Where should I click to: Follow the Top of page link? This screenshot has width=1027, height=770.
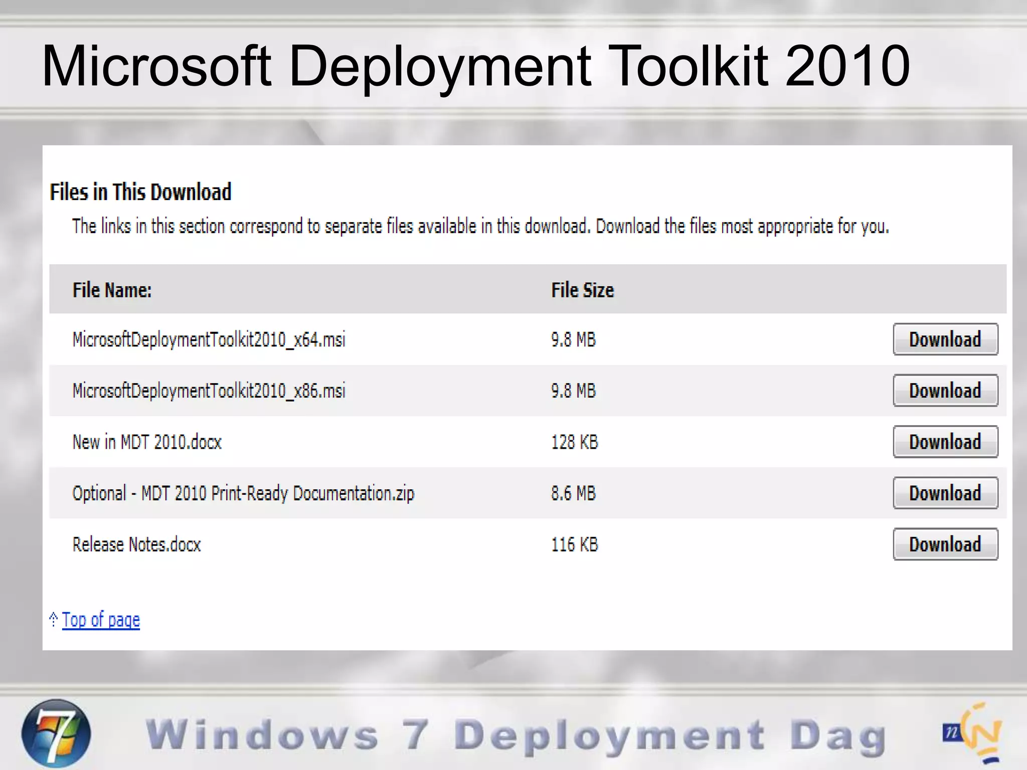(x=101, y=620)
